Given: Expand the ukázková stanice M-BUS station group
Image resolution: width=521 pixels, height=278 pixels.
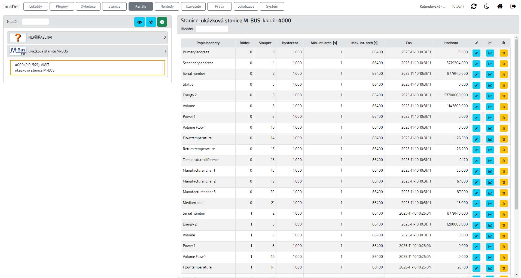Looking at the screenshot, I should click(x=87, y=51).
